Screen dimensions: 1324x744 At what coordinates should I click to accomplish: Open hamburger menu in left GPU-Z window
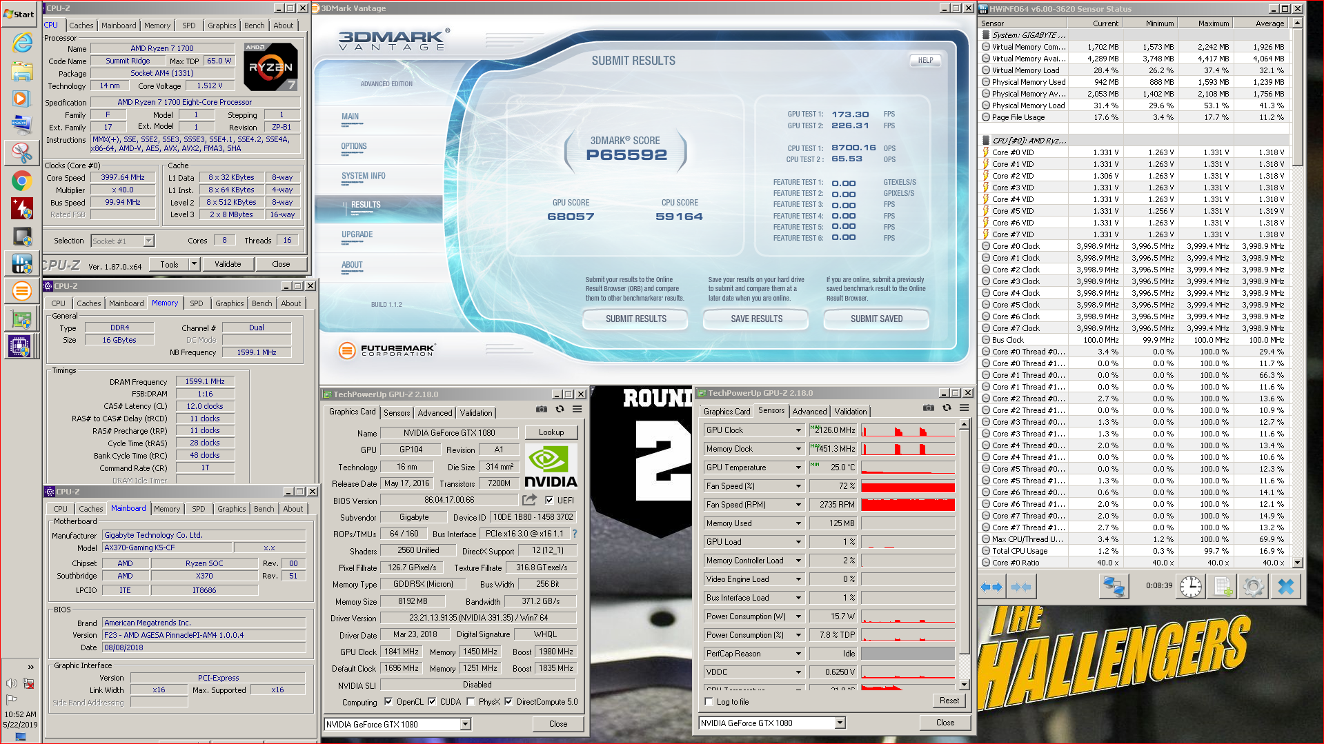point(577,410)
